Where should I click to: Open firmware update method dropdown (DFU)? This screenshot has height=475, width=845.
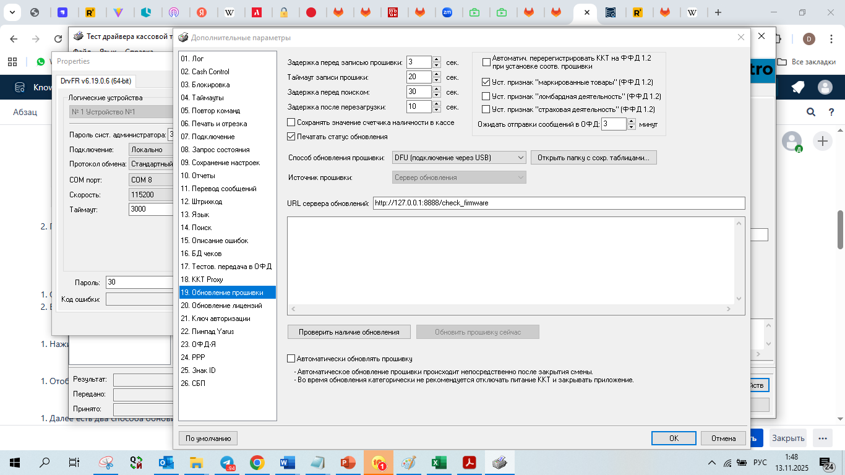pyautogui.click(x=459, y=158)
